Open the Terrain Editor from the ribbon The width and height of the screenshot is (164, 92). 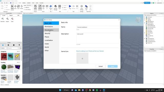point(35,7)
